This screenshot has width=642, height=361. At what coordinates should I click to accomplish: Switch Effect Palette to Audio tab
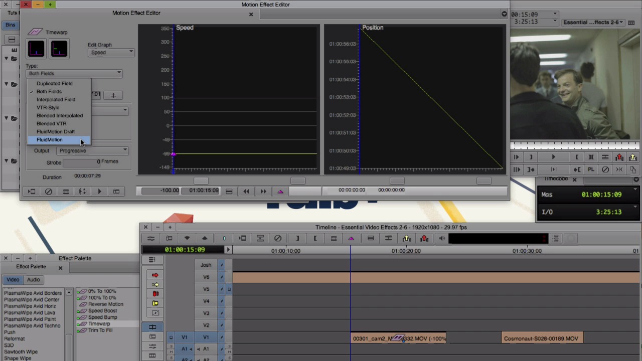33,280
